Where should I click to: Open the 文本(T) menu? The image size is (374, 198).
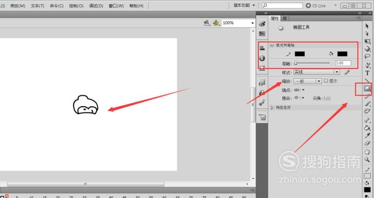tap(37, 6)
